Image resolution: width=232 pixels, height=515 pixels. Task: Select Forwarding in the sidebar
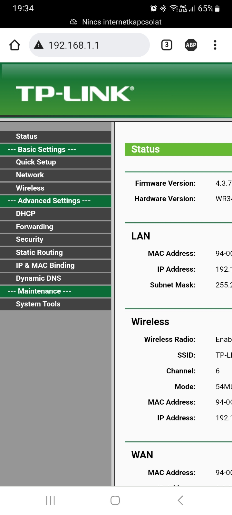[34, 227]
